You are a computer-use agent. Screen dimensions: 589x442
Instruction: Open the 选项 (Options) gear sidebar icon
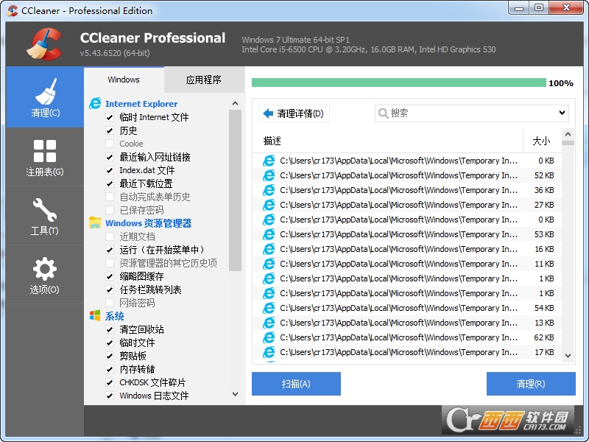click(44, 274)
